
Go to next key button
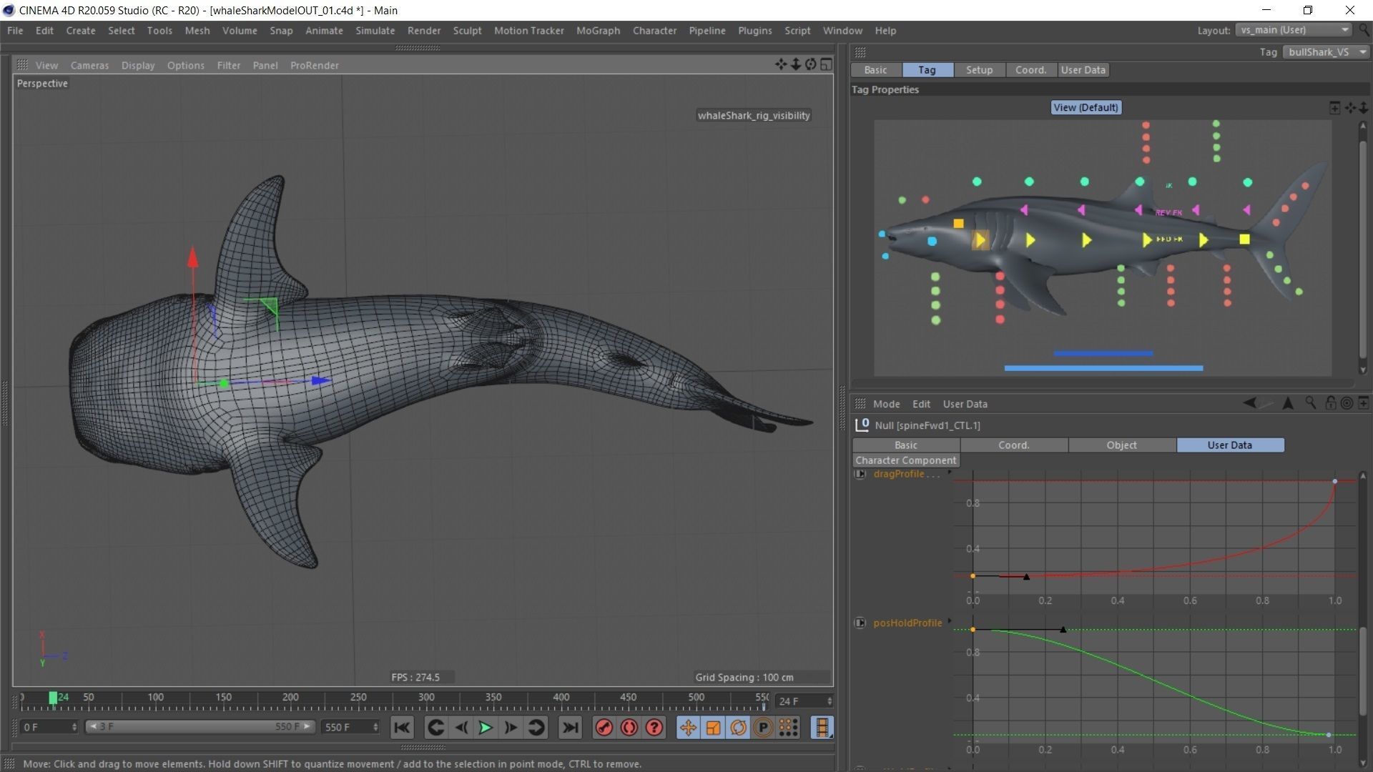(x=536, y=728)
